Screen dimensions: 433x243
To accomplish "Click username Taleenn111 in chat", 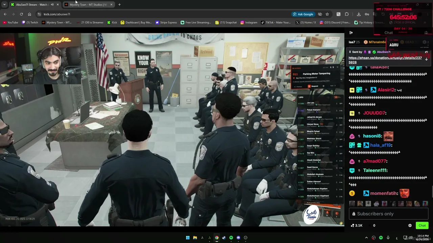I will tap(375, 170).
